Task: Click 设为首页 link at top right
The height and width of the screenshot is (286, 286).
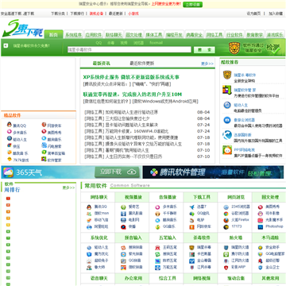Action: point(253,14)
